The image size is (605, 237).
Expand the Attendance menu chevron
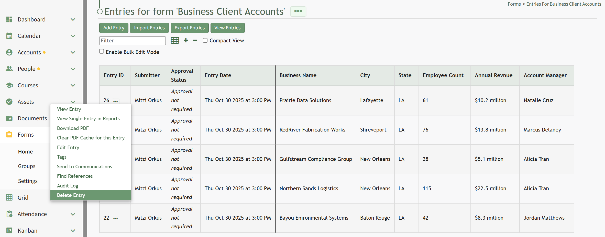[x=73, y=214]
